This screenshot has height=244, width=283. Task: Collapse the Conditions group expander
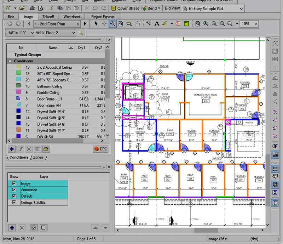point(10,61)
